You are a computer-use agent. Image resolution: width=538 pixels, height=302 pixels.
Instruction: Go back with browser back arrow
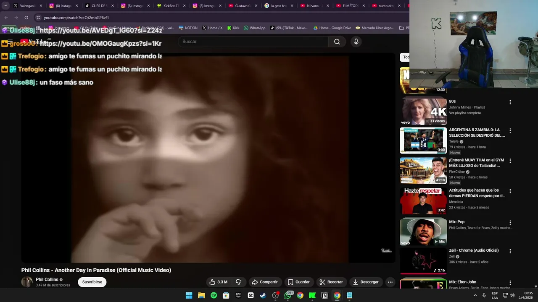pos(6,18)
